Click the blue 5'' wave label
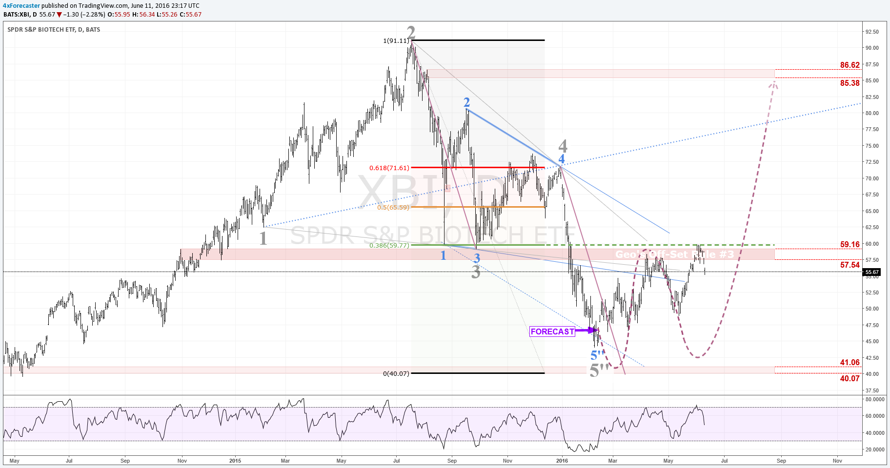Image resolution: width=890 pixels, height=468 pixels. coord(598,355)
